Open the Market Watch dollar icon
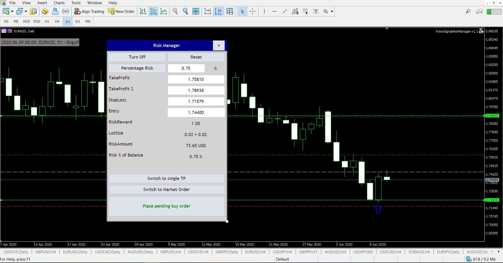 point(33,11)
